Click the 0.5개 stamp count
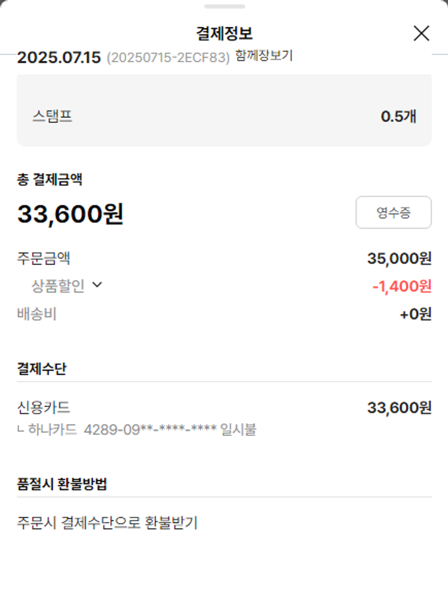448x594 pixels. [x=398, y=116]
